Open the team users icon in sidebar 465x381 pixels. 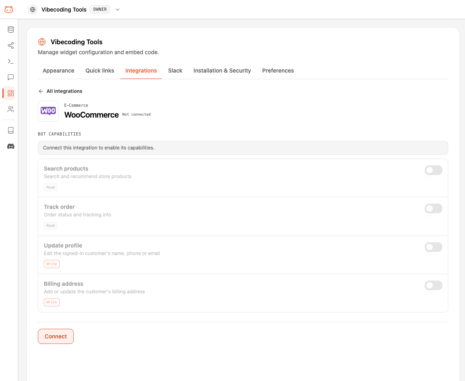11,109
